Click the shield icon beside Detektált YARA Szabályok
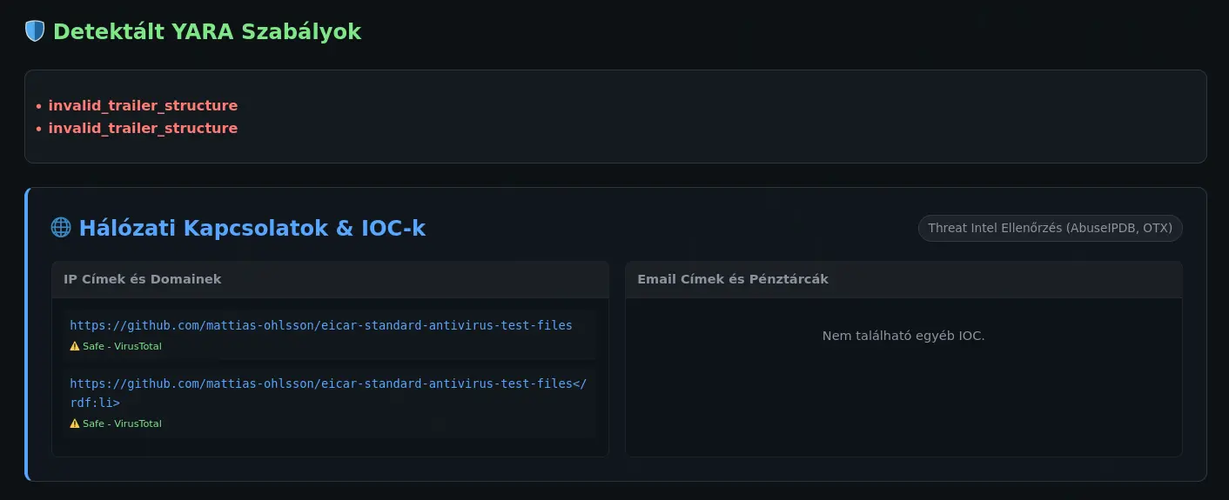The width and height of the screenshot is (1229, 500). point(35,32)
